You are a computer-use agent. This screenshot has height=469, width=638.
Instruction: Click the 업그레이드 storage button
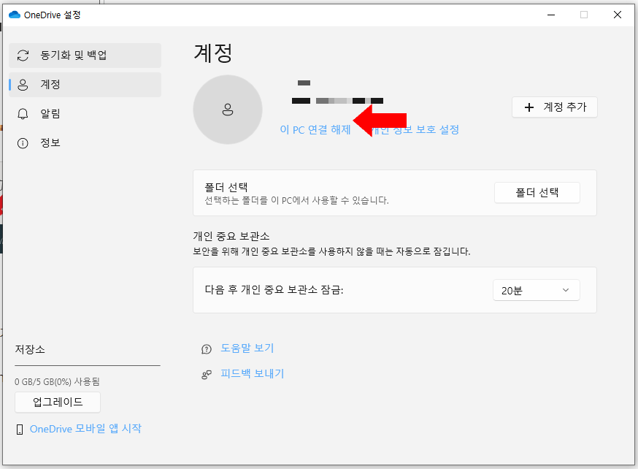pyautogui.click(x=57, y=402)
